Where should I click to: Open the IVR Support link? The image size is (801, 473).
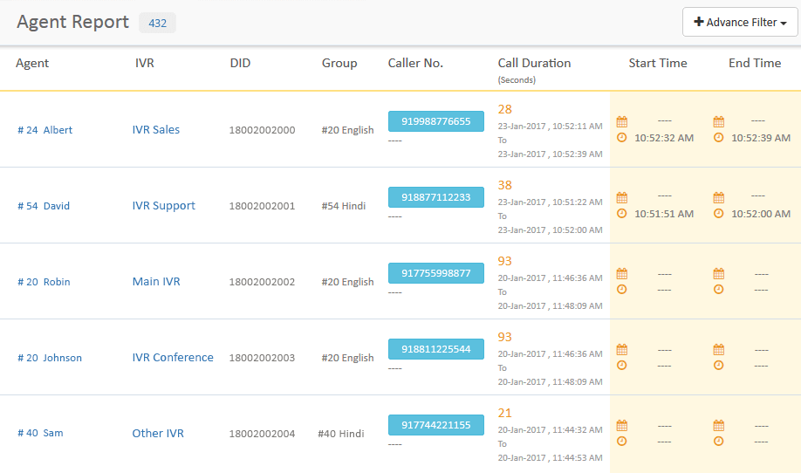163,206
